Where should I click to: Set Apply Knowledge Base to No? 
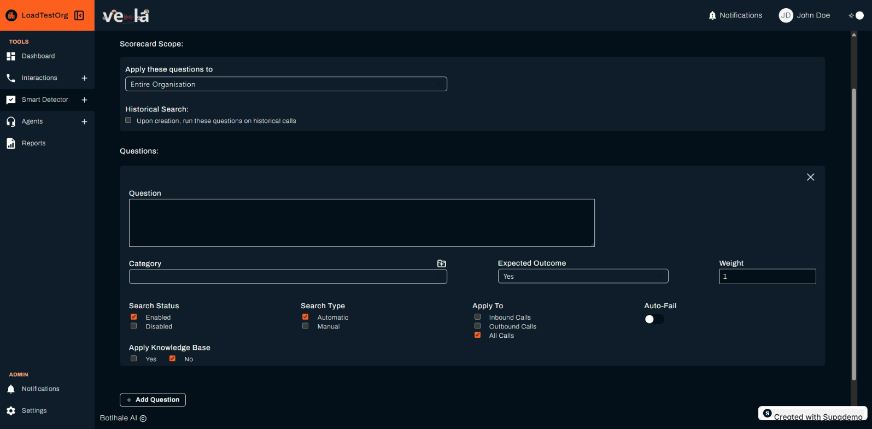[173, 359]
